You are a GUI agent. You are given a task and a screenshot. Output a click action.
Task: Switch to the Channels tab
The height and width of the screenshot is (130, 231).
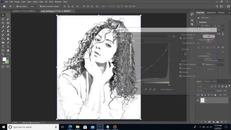pyautogui.click(x=207, y=82)
